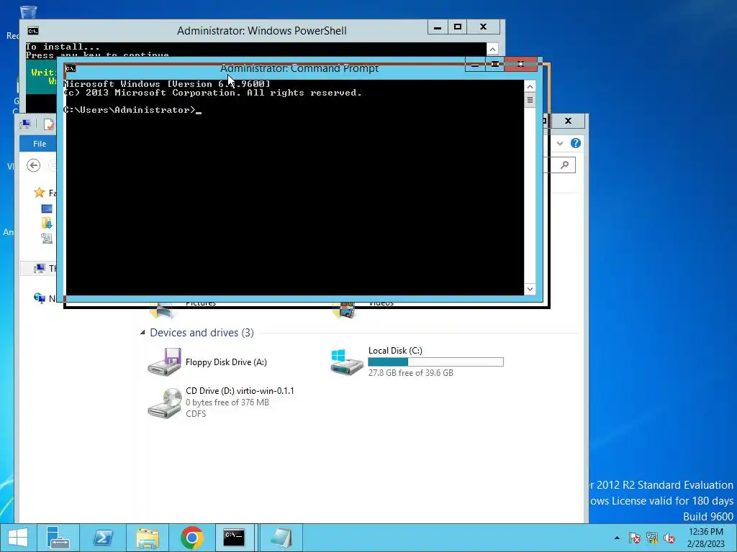Select the Floppy Disk Drive (A:) label

[226, 362]
